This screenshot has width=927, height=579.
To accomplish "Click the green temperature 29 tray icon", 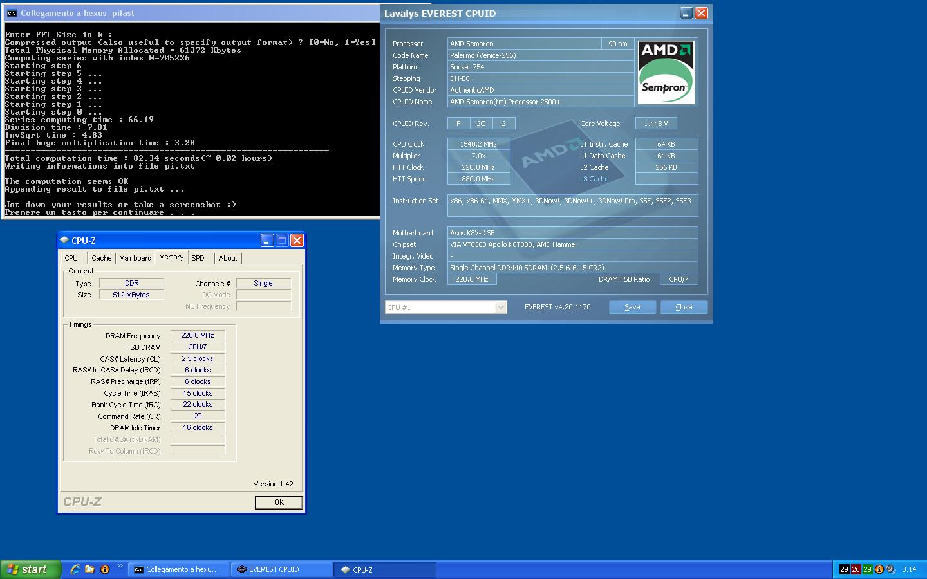I will [x=867, y=569].
